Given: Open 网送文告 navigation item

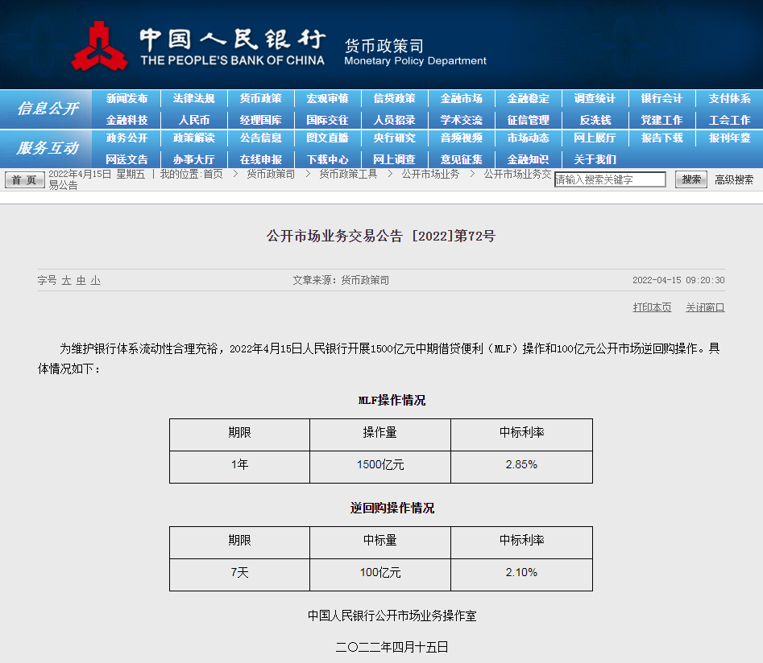Looking at the screenshot, I should click(126, 159).
